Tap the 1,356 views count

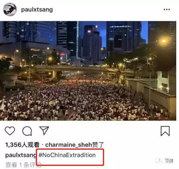tap(22, 145)
